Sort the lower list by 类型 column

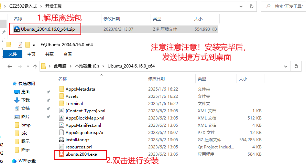click(201, 79)
